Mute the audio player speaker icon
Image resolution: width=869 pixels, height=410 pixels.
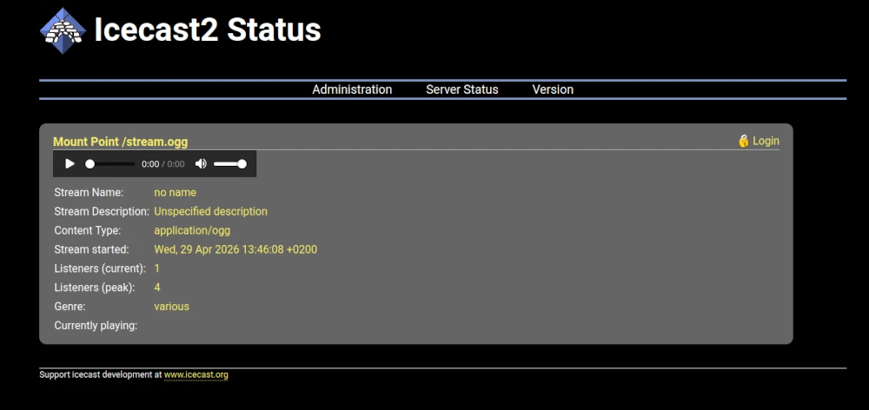(202, 164)
